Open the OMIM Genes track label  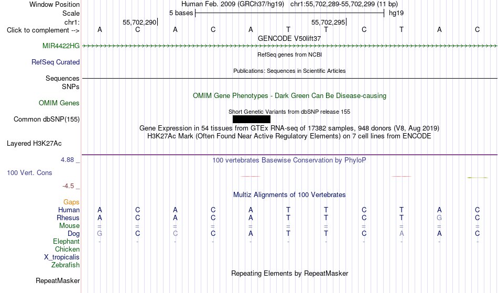[59, 103]
